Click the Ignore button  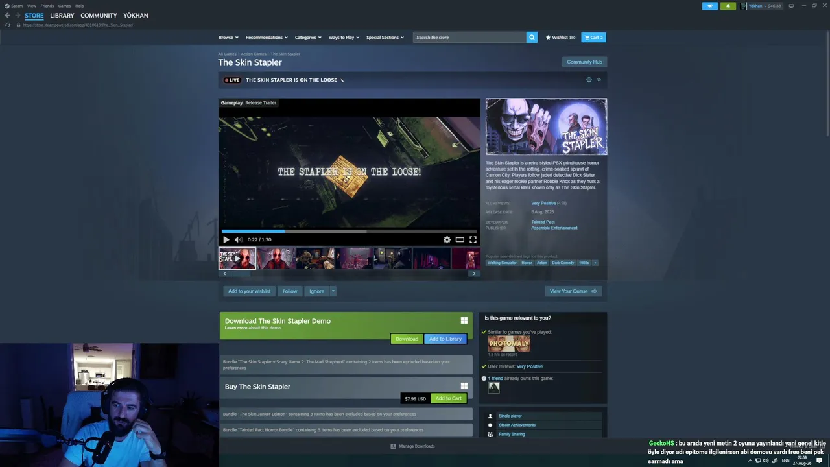click(x=316, y=291)
